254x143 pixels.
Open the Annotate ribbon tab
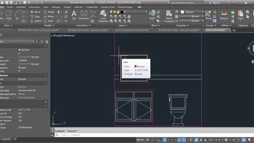coord(21,7)
